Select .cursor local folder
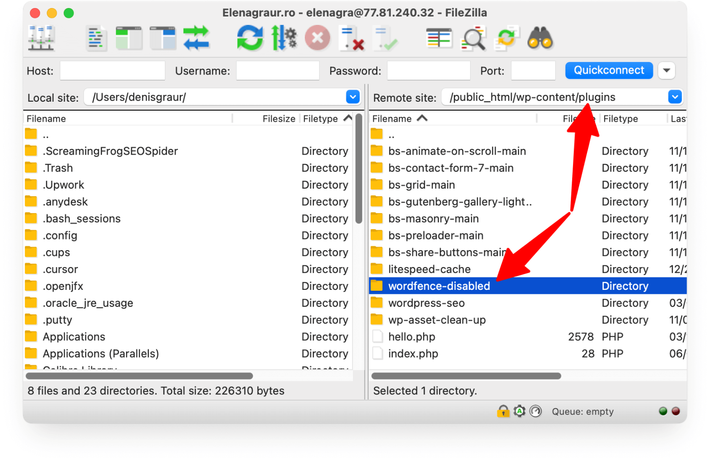 (x=188, y=269)
